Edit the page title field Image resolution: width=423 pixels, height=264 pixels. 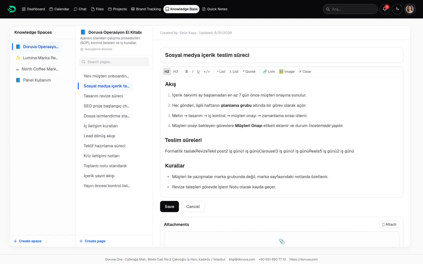[x=282, y=55]
